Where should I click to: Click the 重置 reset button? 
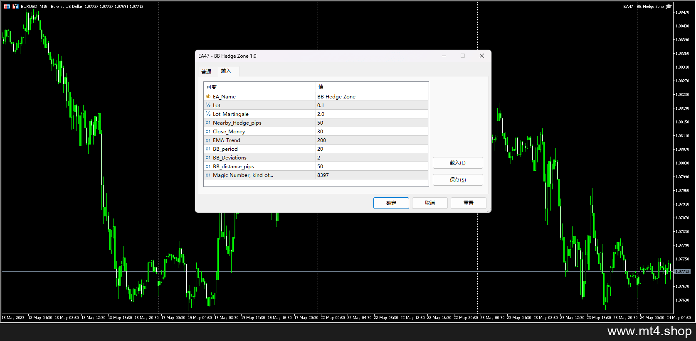point(469,203)
